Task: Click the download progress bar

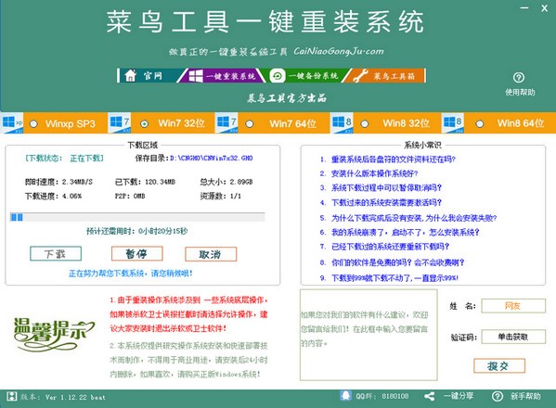Action: click(137, 217)
